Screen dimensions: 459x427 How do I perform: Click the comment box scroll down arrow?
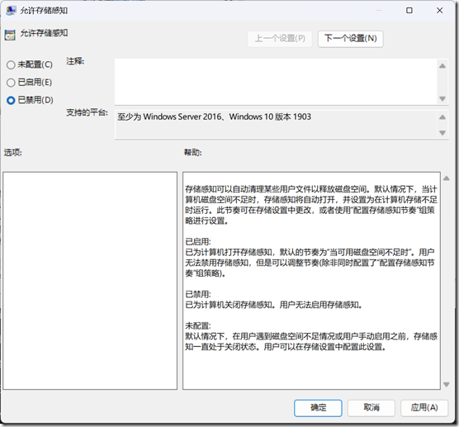[x=442, y=98]
